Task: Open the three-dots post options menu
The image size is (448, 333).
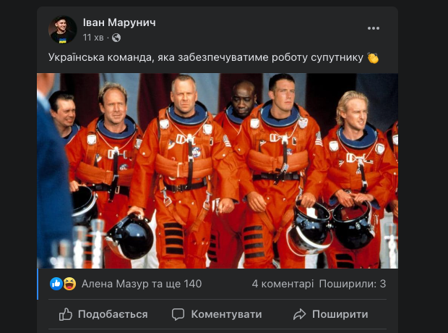Action: pyautogui.click(x=373, y=28)
